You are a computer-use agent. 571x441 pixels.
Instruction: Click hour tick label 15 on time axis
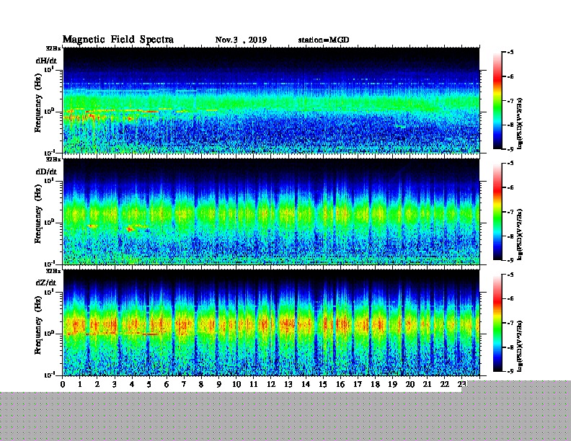pos(323,384)
